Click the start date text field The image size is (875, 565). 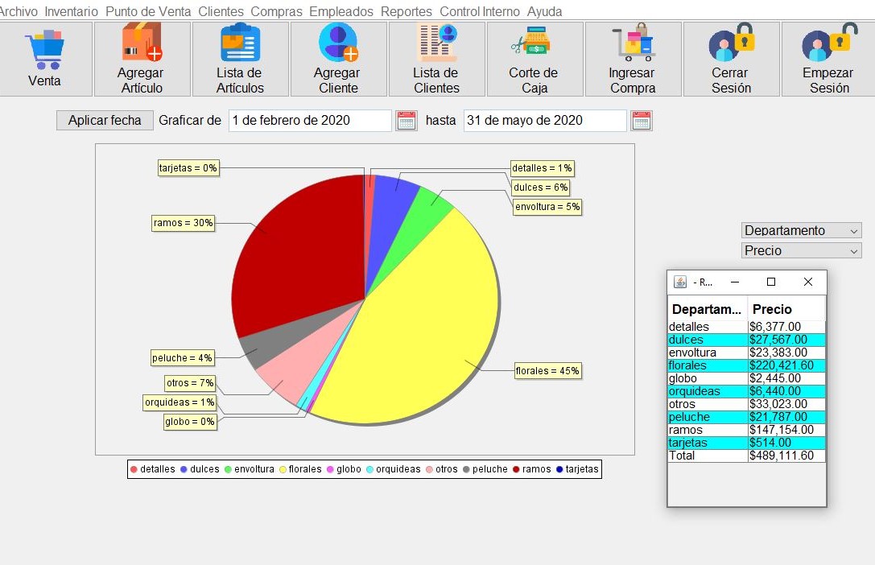(310, 121)
